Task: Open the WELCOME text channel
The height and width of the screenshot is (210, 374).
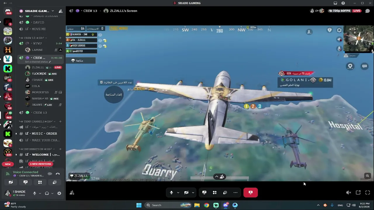Action: coord(41,155)
